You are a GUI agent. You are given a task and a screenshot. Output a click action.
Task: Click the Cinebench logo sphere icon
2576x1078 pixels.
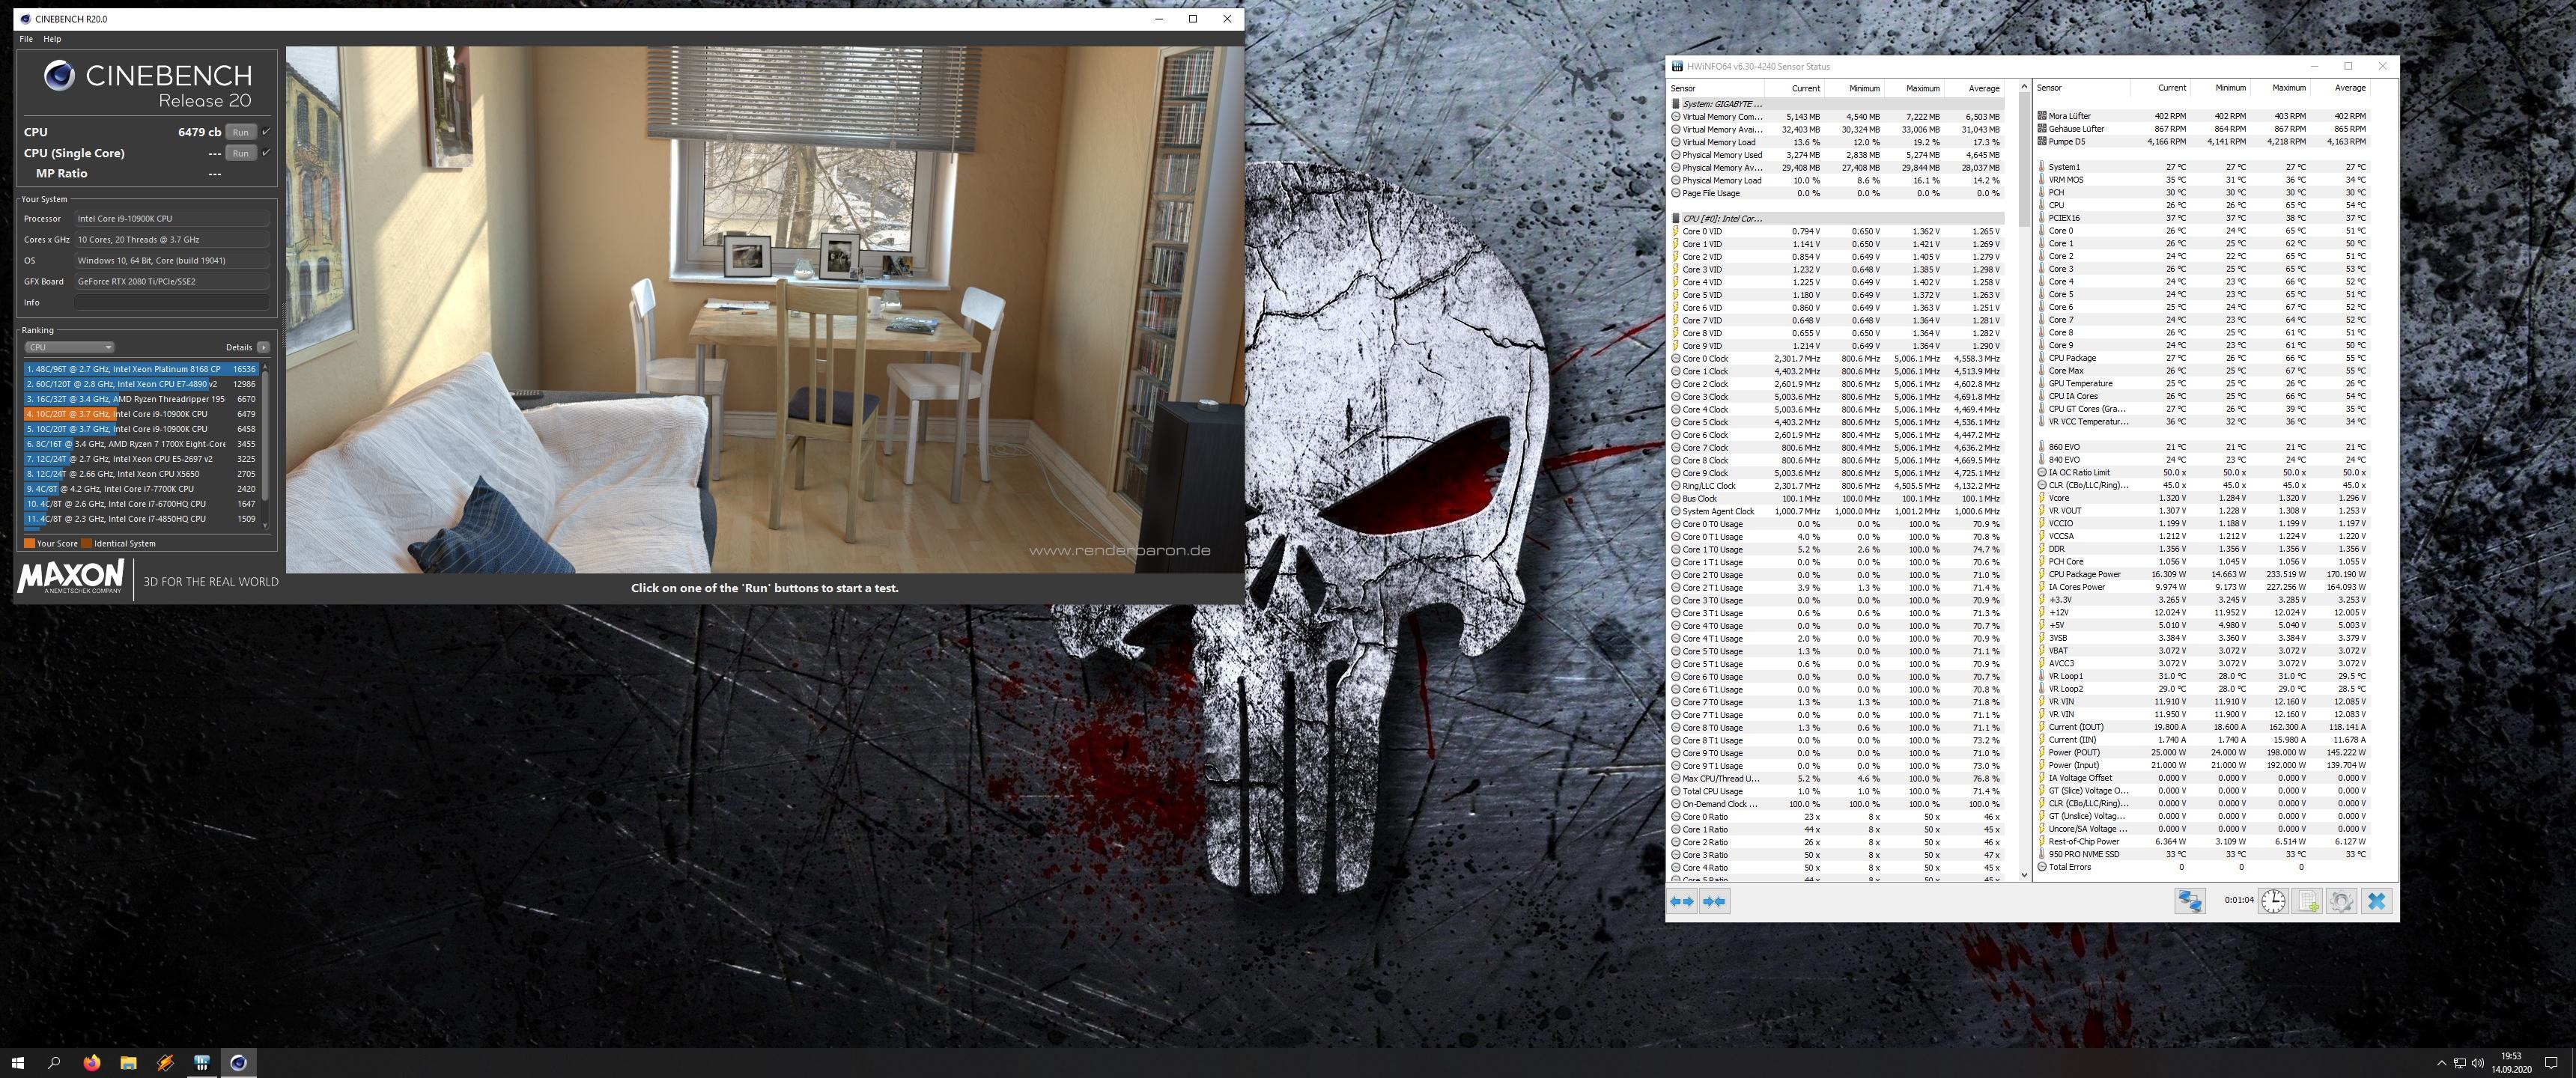coord(59,76)
